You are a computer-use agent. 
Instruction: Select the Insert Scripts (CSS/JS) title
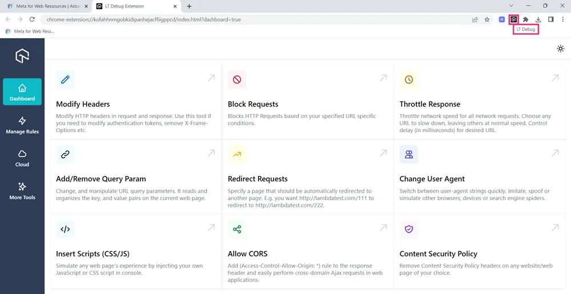click(x=93, y=254)
